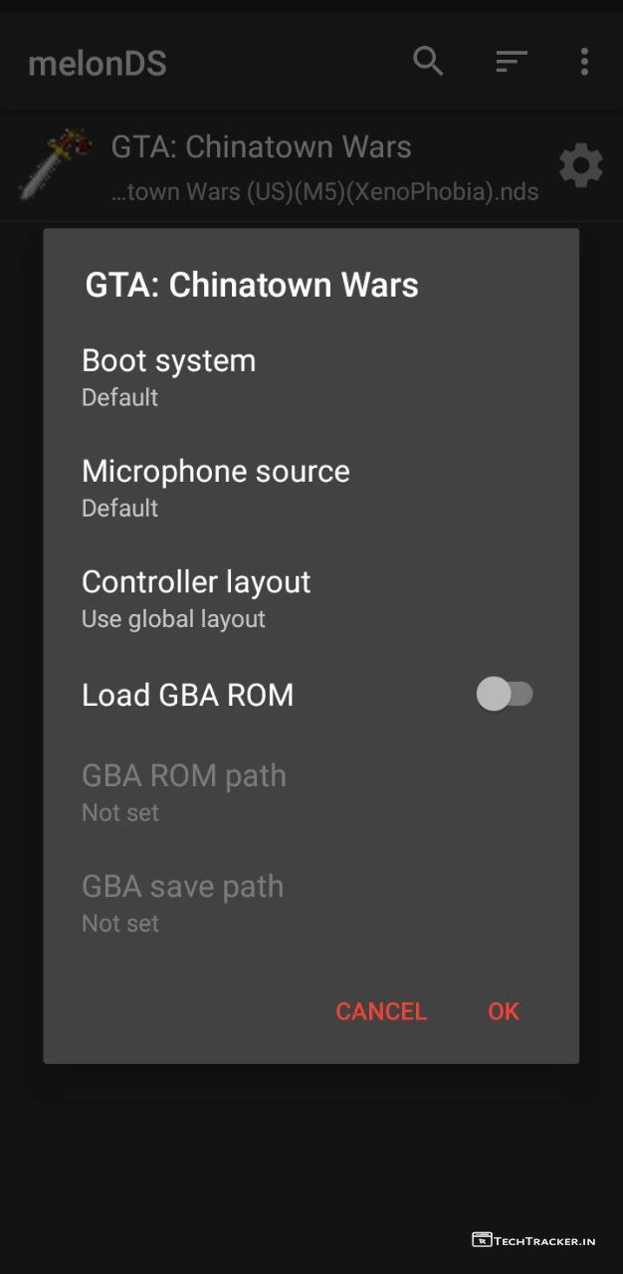
Task: Select the GBA ROM path entry
Action: click(x=184, y=791)
